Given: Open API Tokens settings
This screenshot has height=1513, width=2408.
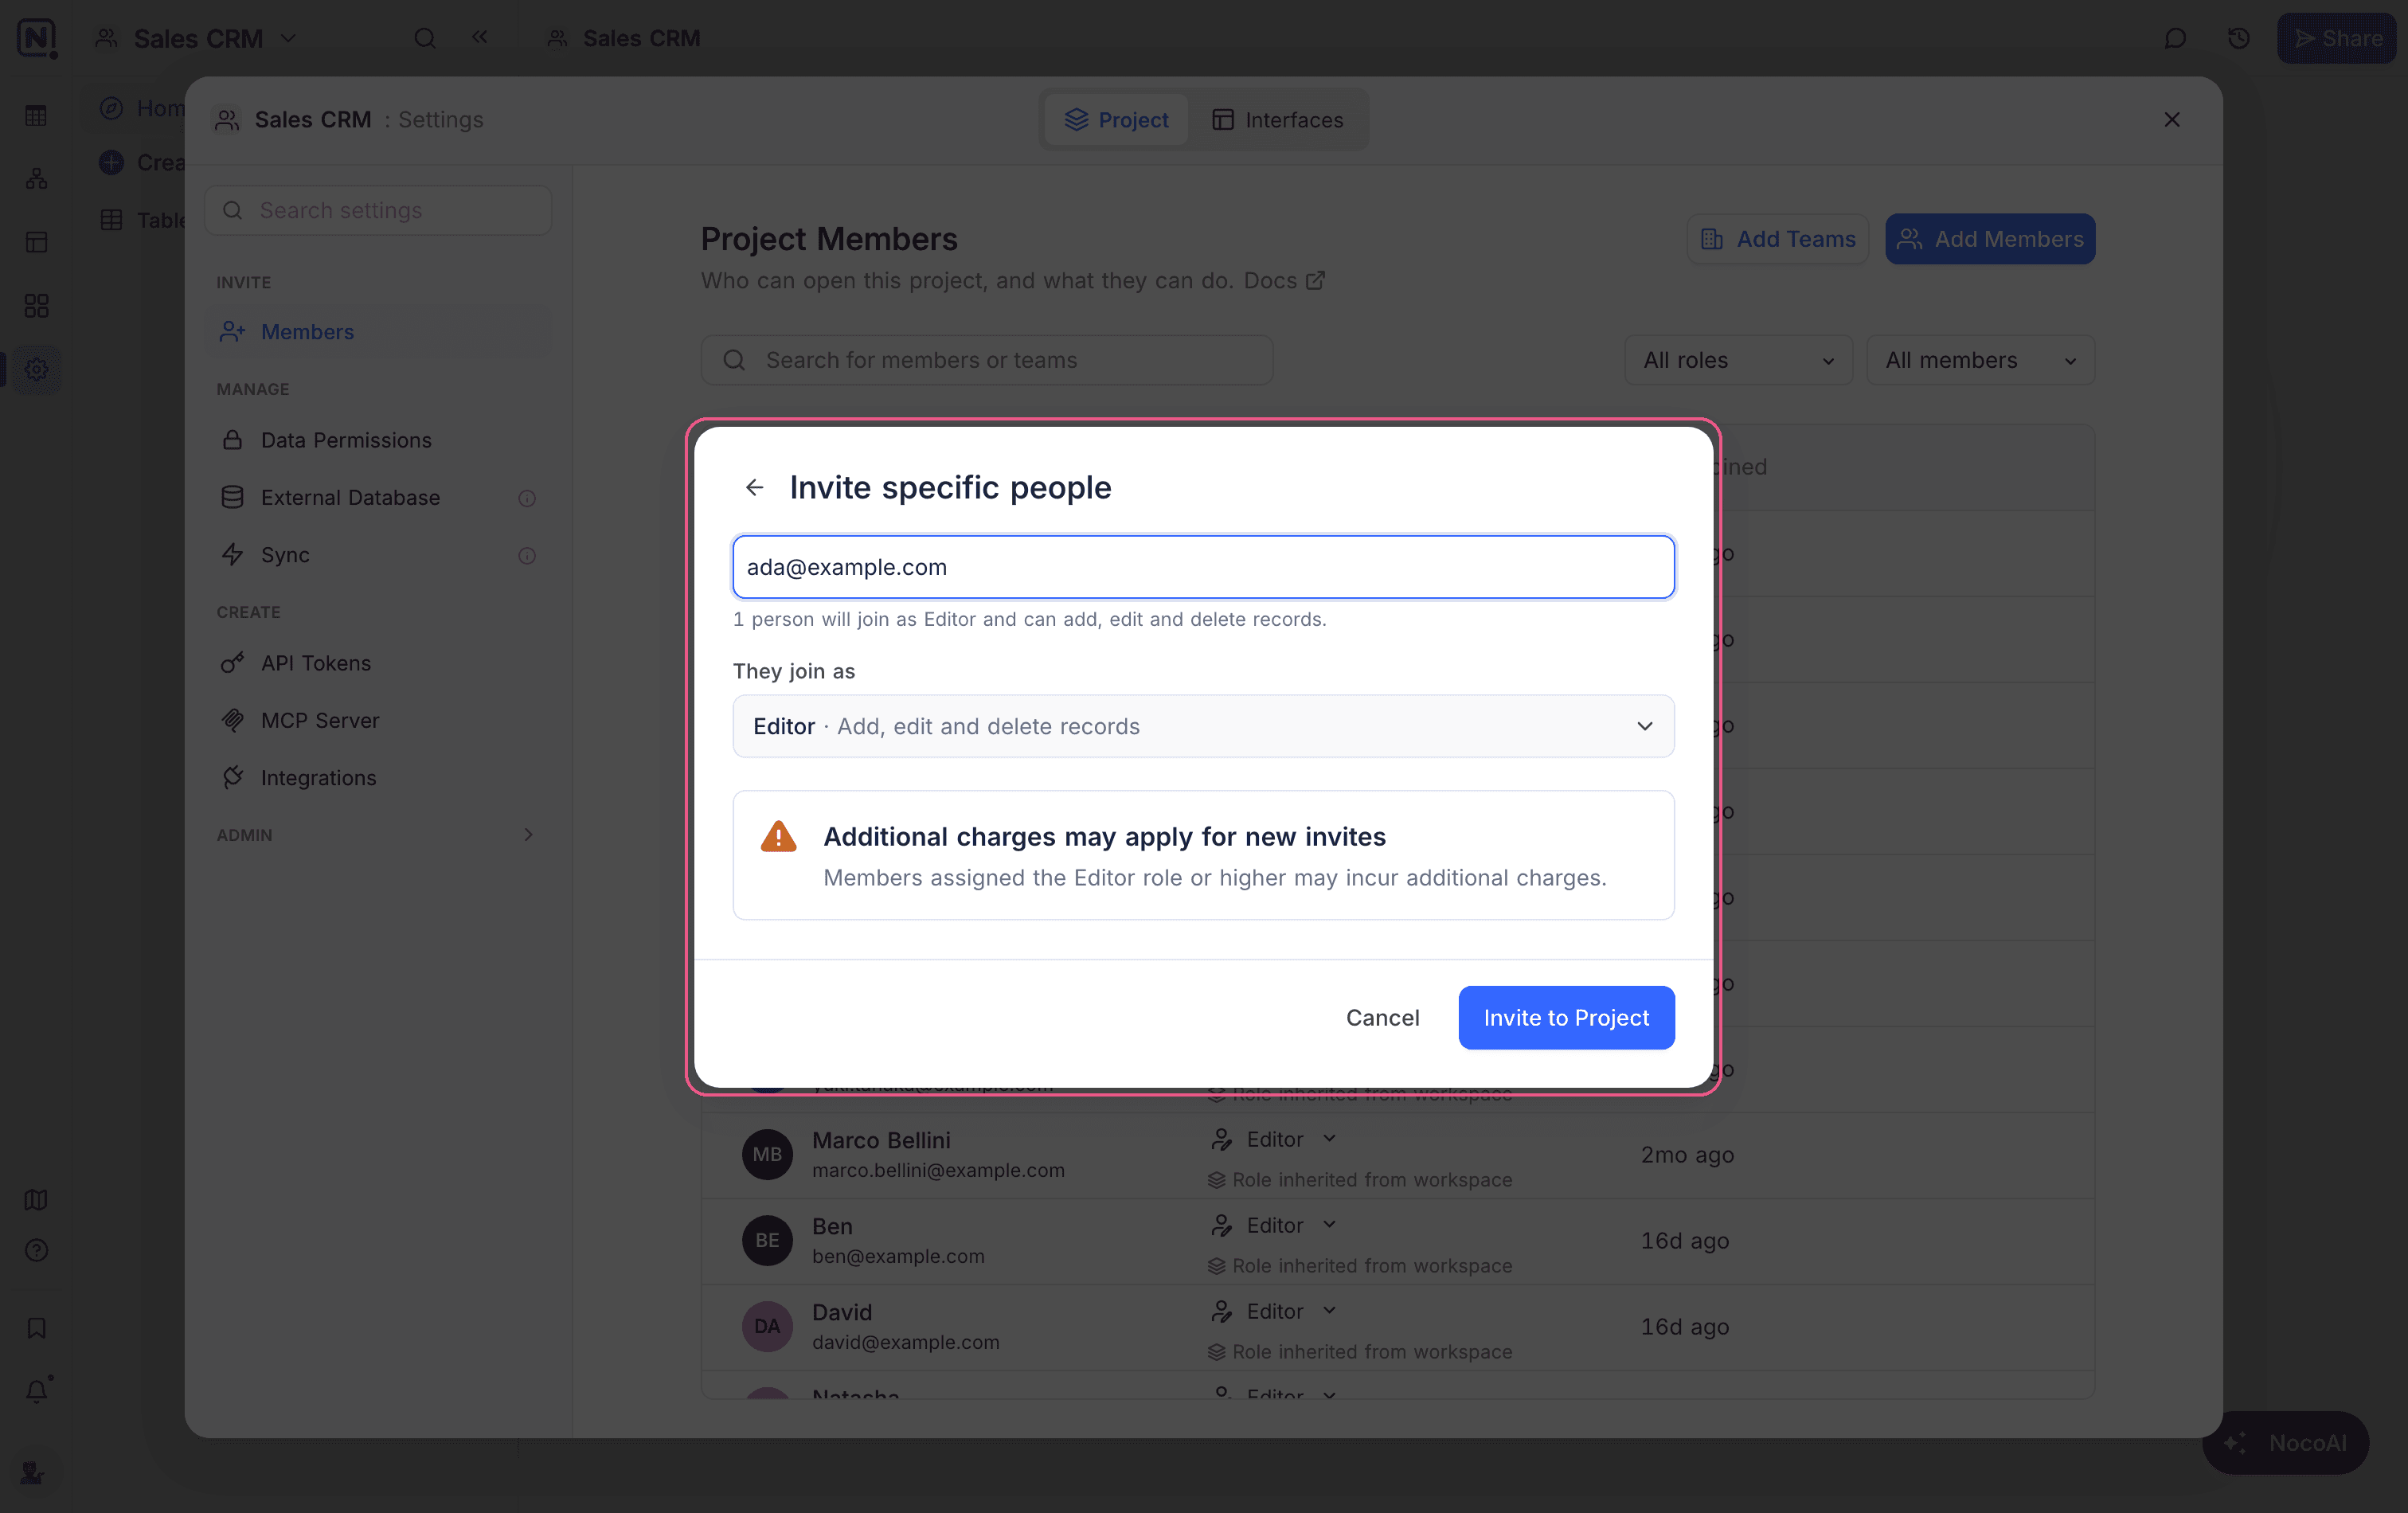Looking at the screenshot, I should tap(378, 663).
